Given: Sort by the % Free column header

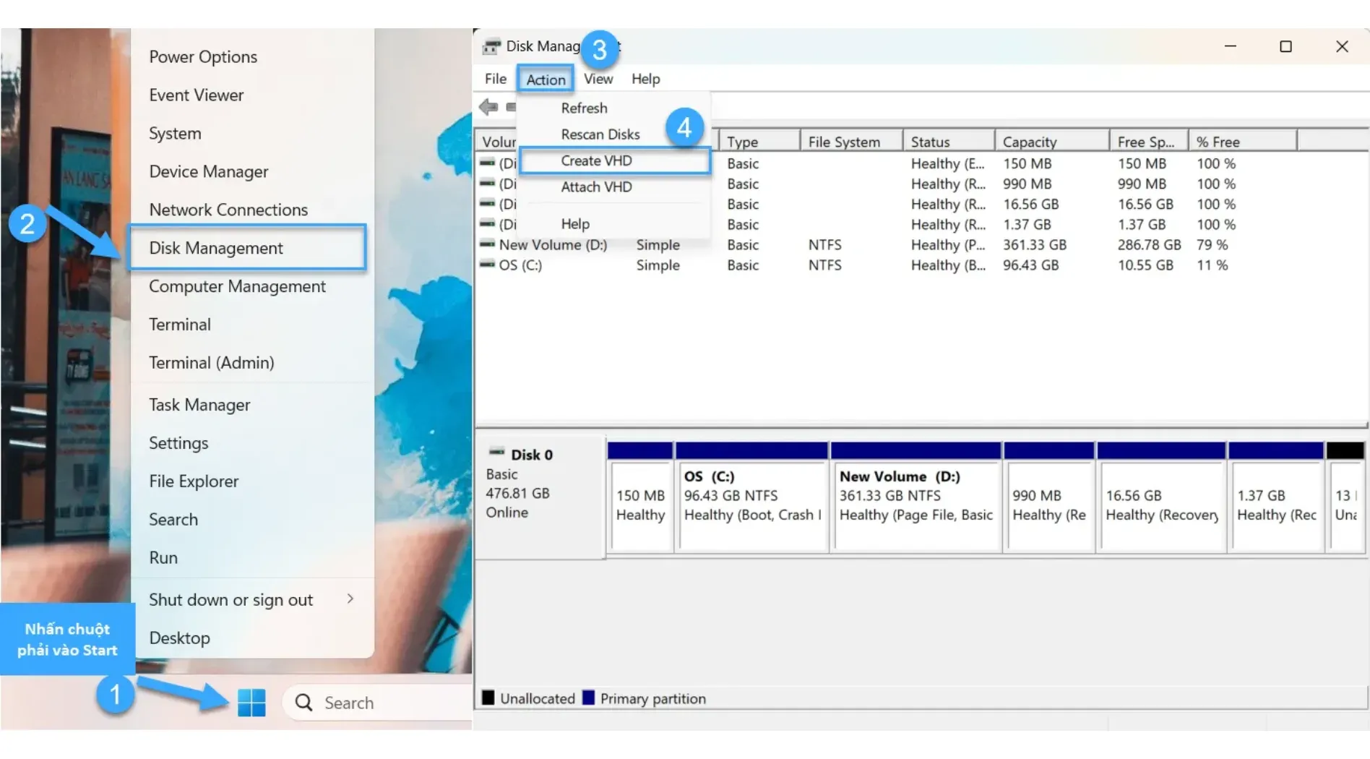Looking at the screenshot, I should tap(1243, 141).
